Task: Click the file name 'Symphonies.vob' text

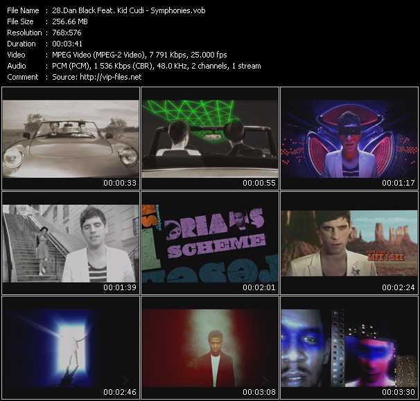Action: click(x=178, y=10)
